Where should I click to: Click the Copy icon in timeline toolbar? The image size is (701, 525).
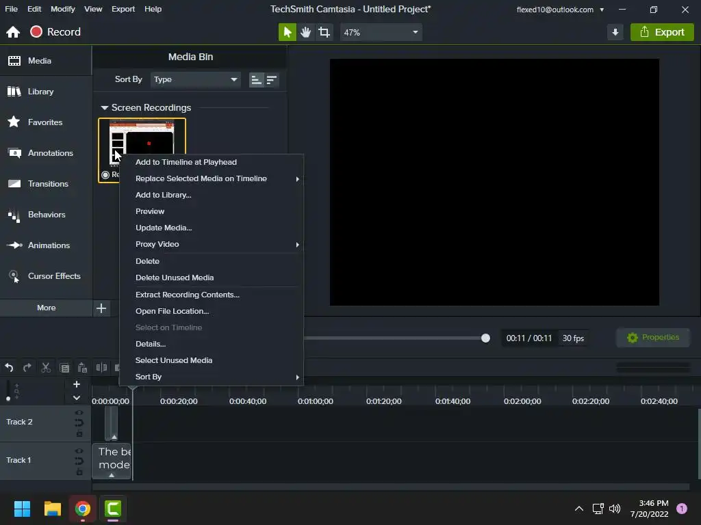64,368
